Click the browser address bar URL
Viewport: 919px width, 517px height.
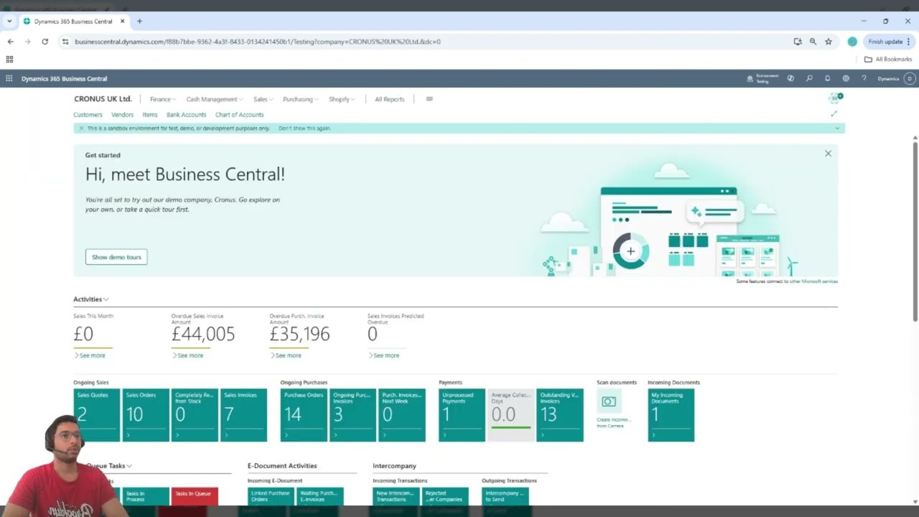point(257,42)
